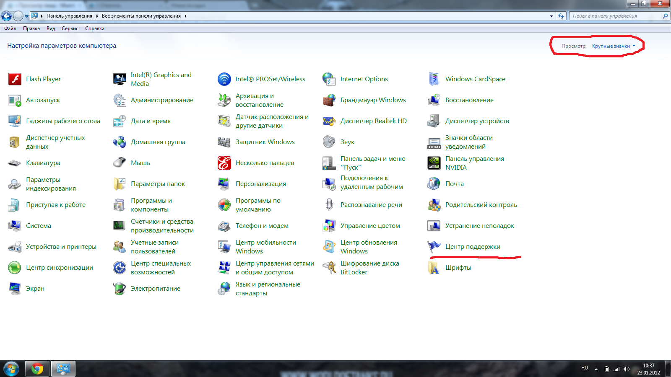Viewport: 671px width, 377px height.
Task: Open the Управление цветом icon
Action: (329, 226)
